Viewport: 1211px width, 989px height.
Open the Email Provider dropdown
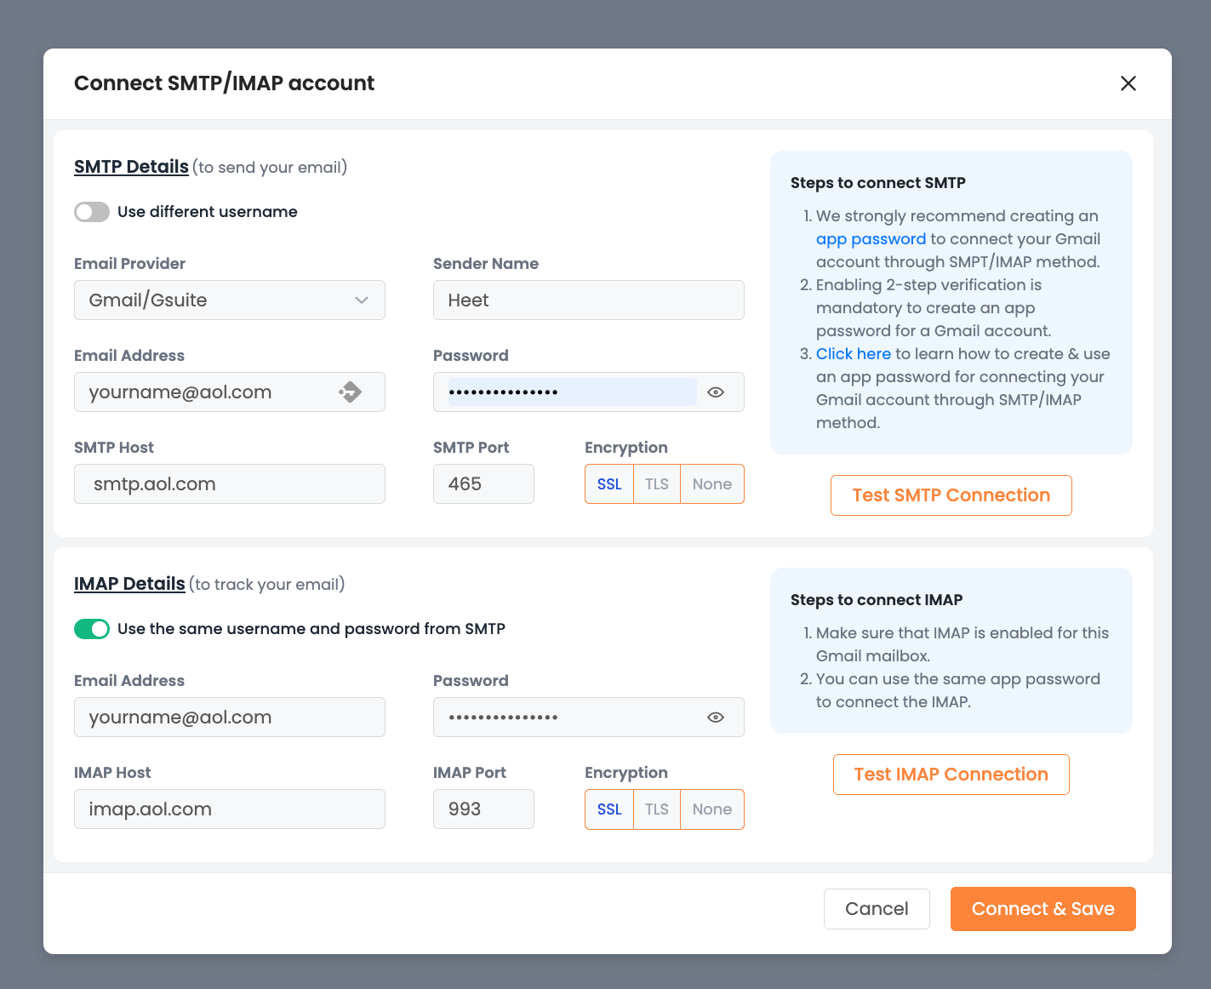tap(230, 300)
